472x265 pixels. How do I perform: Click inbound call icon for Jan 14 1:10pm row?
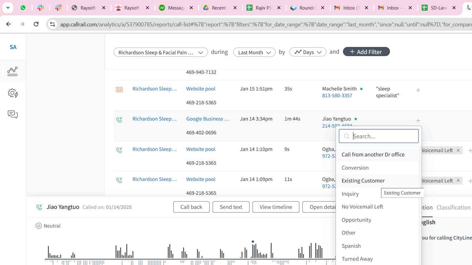pyautogui.click(x=119, y=150)
